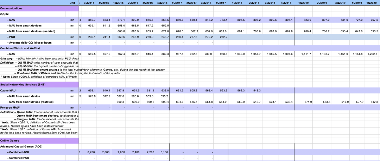Click the ACU value 6,100

[164, 152]
